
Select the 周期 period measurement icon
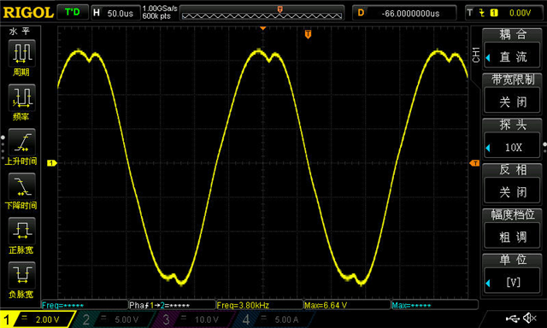point(21,53)
